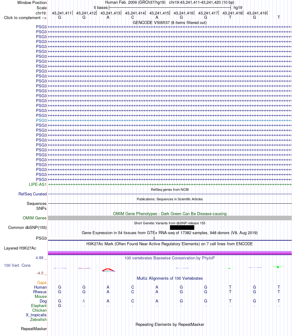Screen dimensions: 292x336
Task: Open the H3K27Ac Mark ENCODE track title
Action: tap(170, 244)
